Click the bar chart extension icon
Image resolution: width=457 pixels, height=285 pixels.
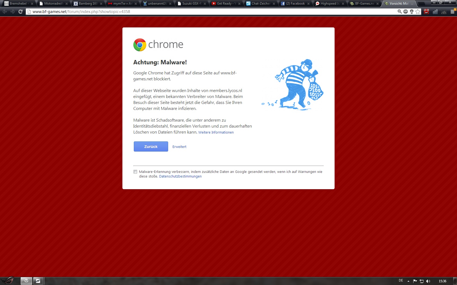(435, 12)
